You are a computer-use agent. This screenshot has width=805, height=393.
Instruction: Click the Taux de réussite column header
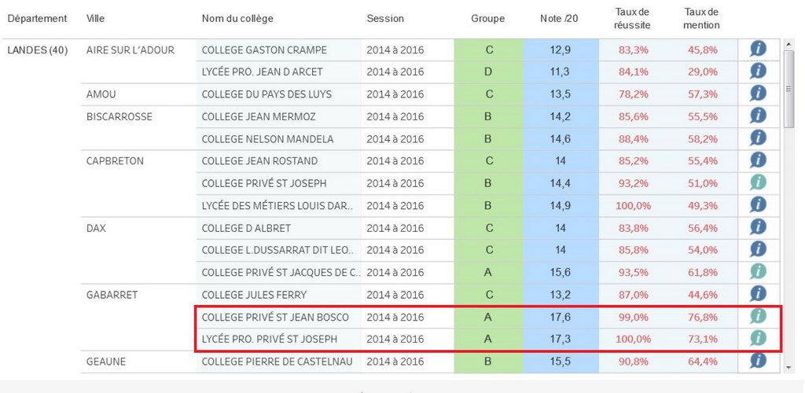[x=633, y=18]
